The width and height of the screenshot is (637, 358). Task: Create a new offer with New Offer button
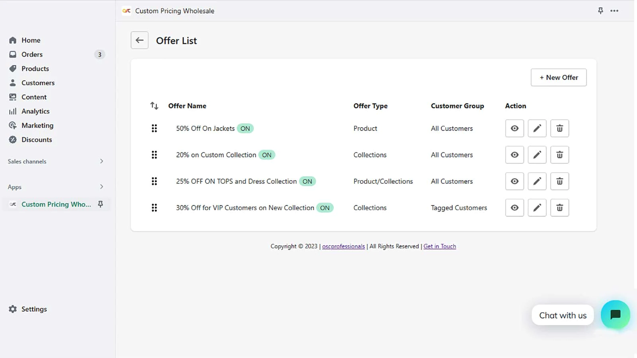click(558, 78)
